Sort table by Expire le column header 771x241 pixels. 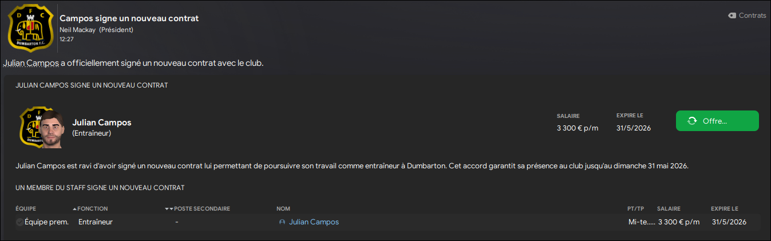coord(725,209)
